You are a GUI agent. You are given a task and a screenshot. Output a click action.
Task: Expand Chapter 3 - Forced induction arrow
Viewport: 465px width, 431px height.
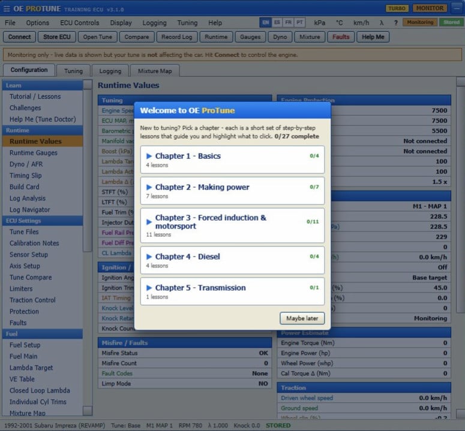tap(149, 222)
